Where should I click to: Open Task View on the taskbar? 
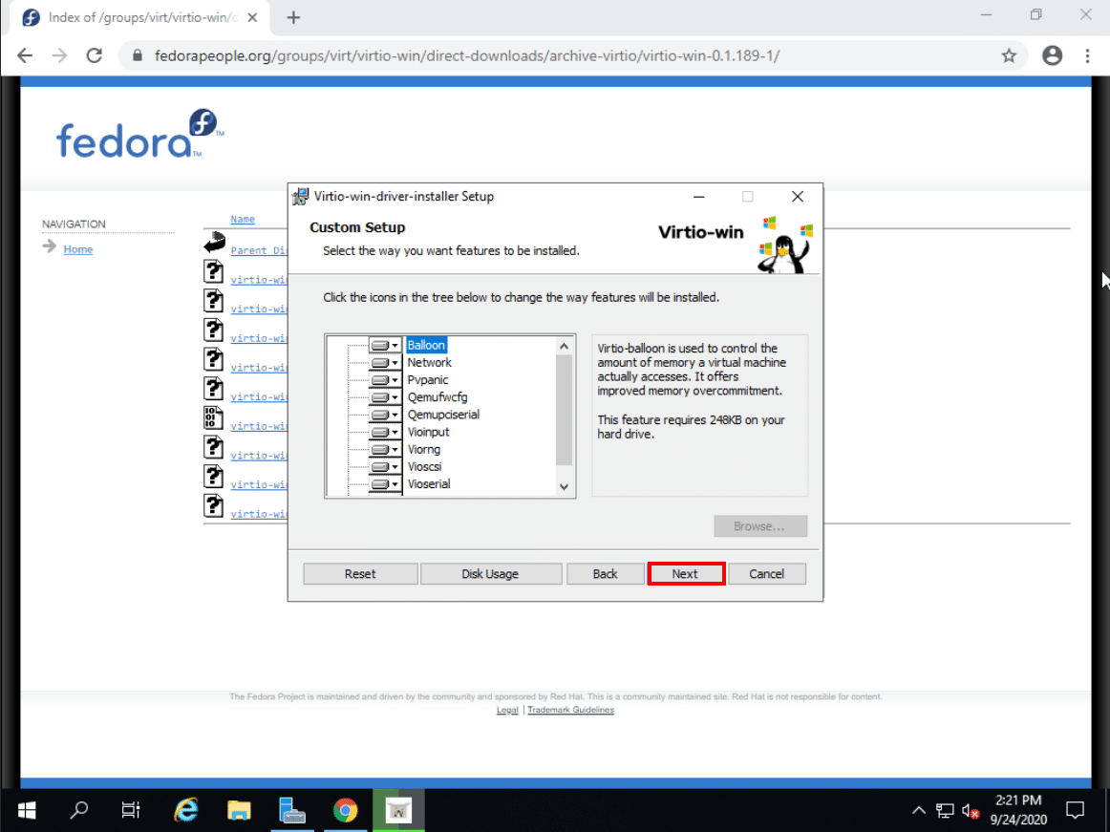(x=131, y=810)
